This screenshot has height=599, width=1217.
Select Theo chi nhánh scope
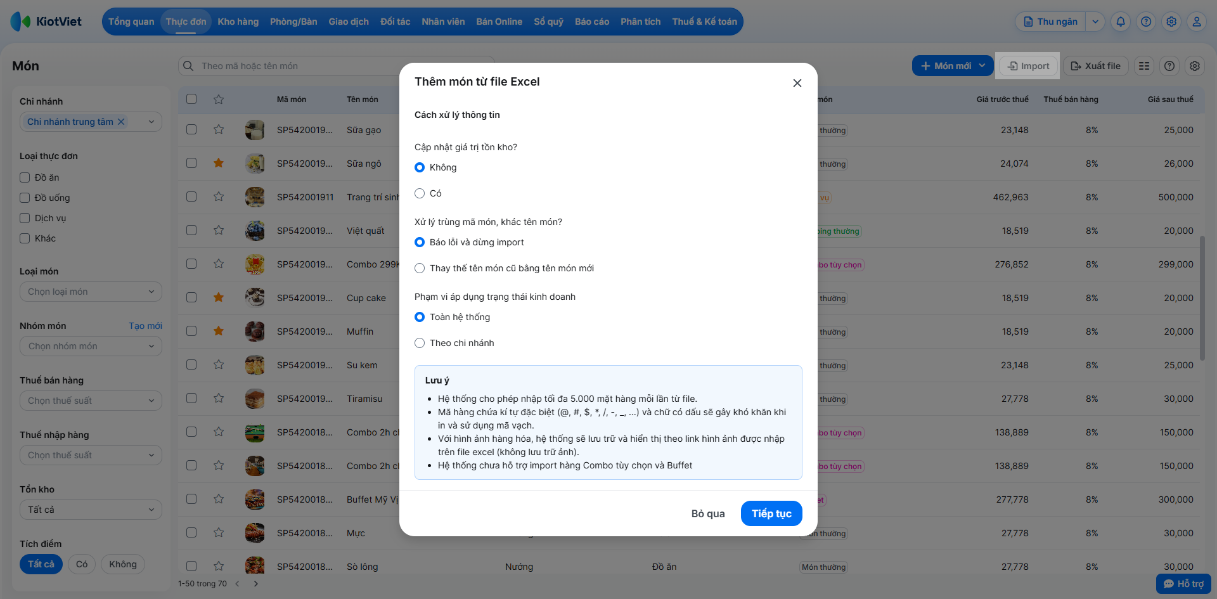(x=420, y=343)
